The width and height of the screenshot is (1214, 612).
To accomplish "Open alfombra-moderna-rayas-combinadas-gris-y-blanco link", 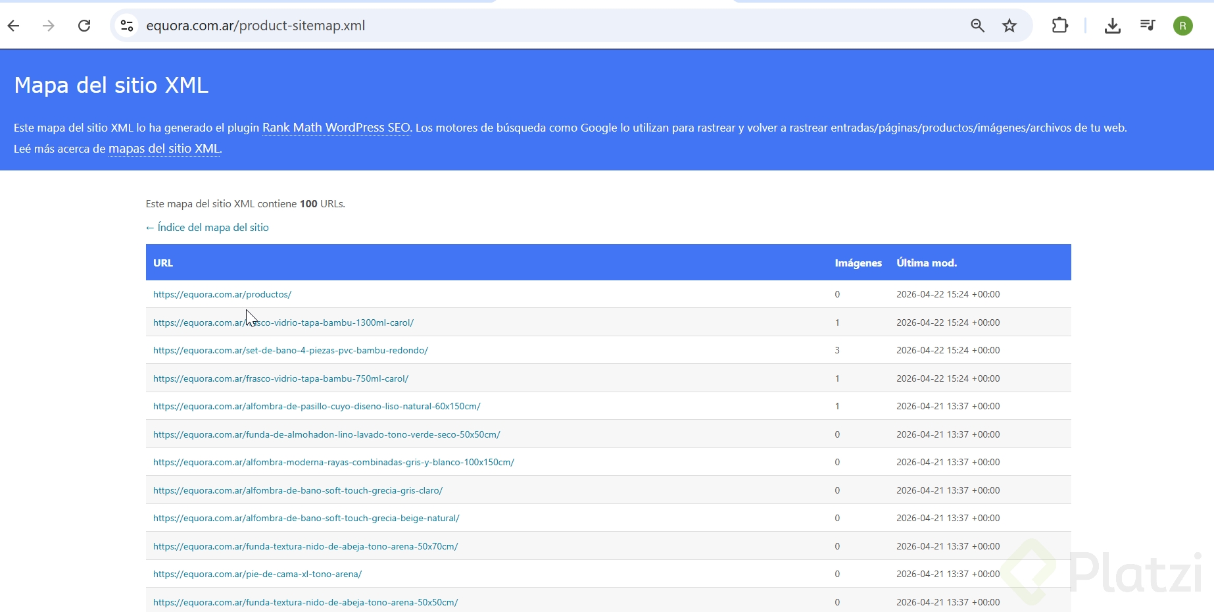I will click(333, 462).
